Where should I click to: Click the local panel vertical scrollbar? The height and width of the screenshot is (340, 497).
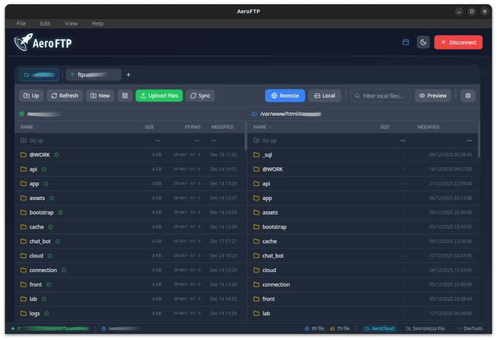coord(479,139)
